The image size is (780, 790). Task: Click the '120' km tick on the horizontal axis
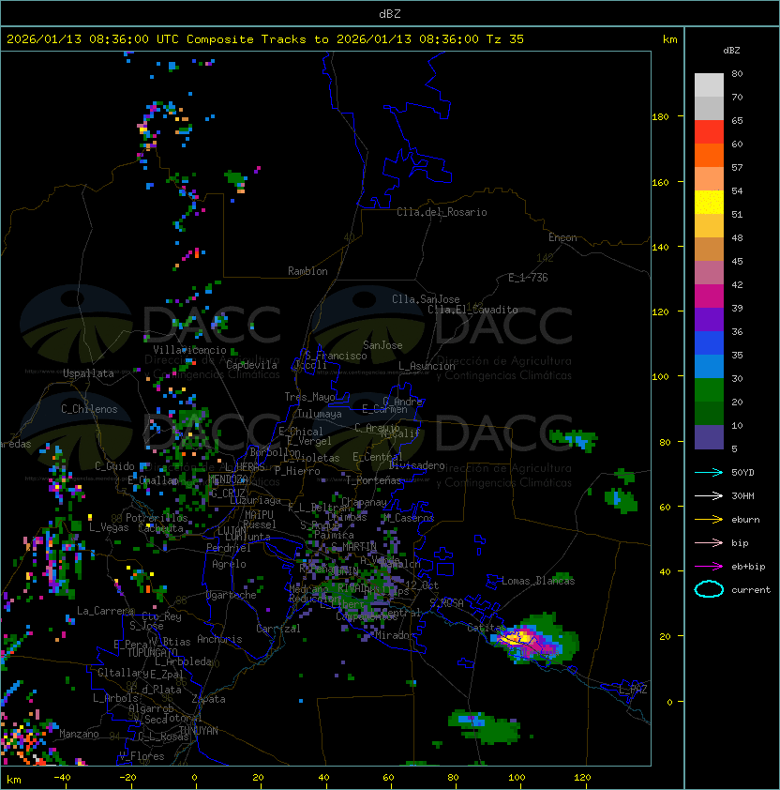point(582,778)
